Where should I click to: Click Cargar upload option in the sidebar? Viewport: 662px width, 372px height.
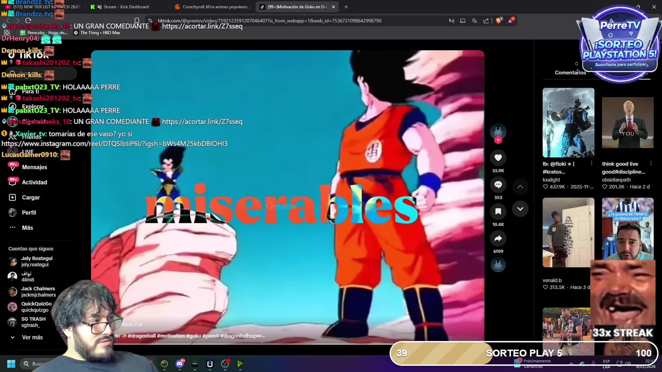(x=24, y=197)
